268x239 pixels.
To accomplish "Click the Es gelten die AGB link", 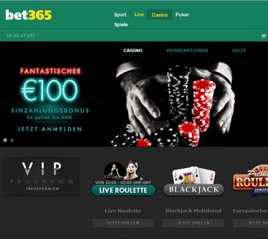I will point(49,117).
